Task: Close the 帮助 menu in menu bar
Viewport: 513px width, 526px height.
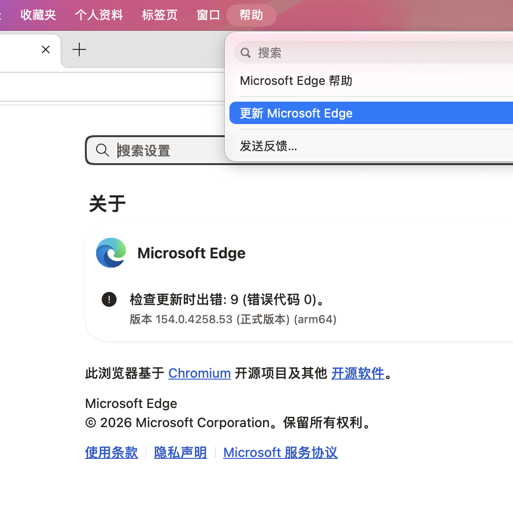Action: pos(251,15)
